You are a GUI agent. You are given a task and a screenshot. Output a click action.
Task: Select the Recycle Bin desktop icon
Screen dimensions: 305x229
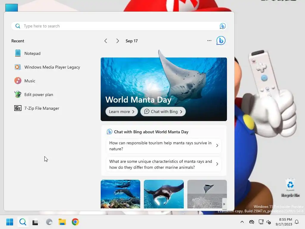(290, 188)
